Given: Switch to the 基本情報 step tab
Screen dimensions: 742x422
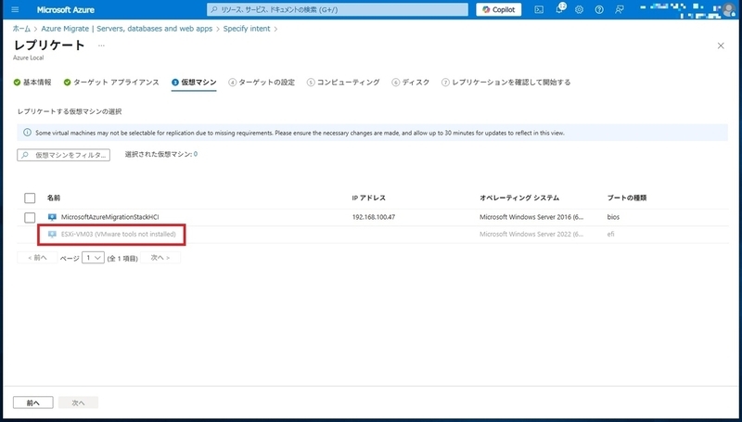Looking at the screenshot, I should (32, 83).
